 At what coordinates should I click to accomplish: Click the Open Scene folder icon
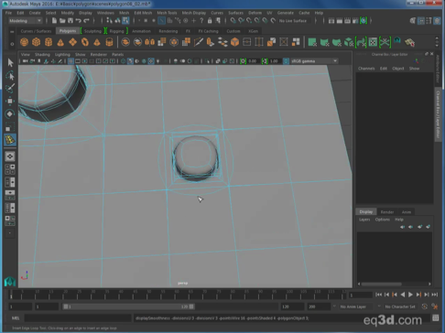(62, 21)
